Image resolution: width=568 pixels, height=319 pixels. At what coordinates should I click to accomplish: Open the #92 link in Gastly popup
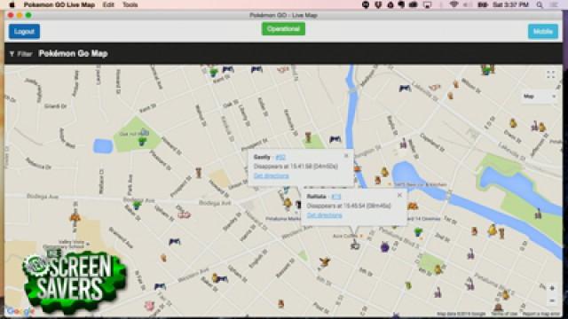point(280,157)
